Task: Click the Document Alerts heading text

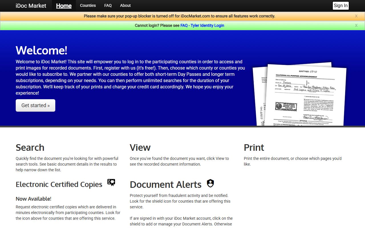Action: click(x=166, y=185)
